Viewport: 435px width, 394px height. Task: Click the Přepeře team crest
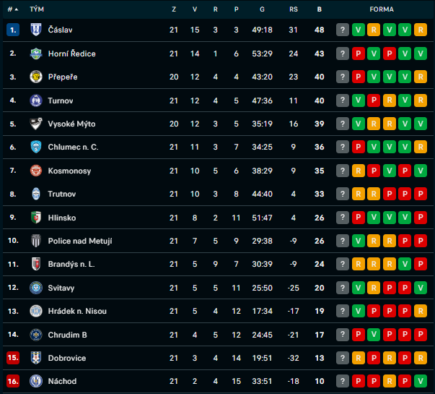click(x=36, y=77)
